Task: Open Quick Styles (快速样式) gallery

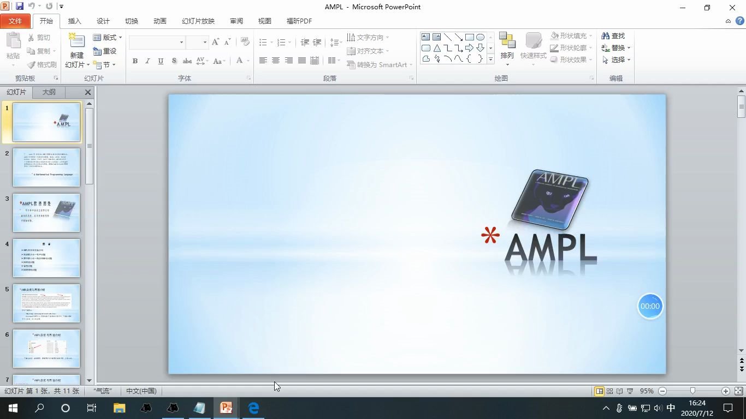Action: pyautogui.click(x=533, y=42)
